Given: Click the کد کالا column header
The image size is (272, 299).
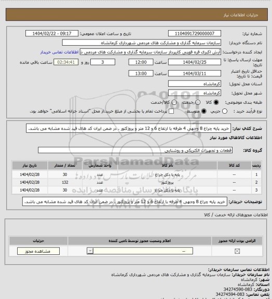Looking at the screenshot, I should pyautogui.click(x=234, y=165).
